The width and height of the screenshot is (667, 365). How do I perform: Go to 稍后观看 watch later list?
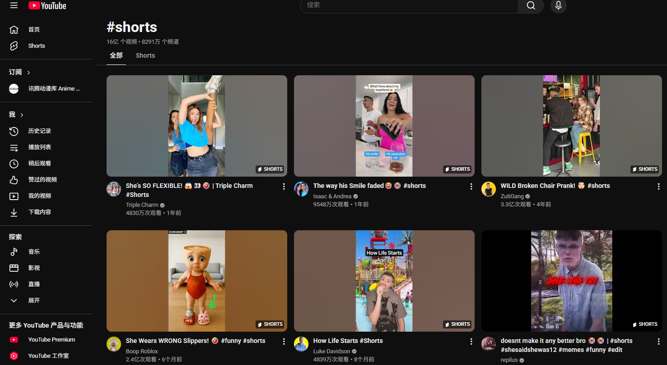(41, 163)
